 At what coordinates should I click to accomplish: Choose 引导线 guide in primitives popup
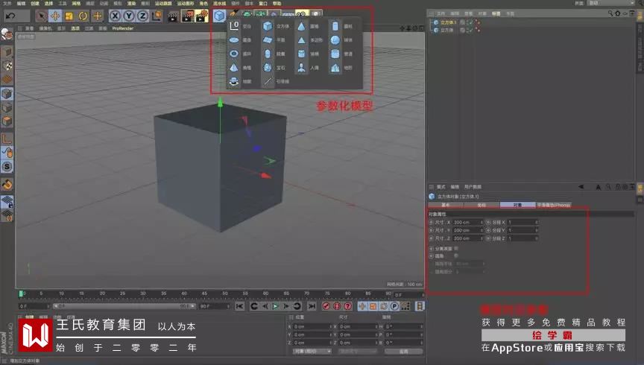pyautogui.click(x=277, y=81)
